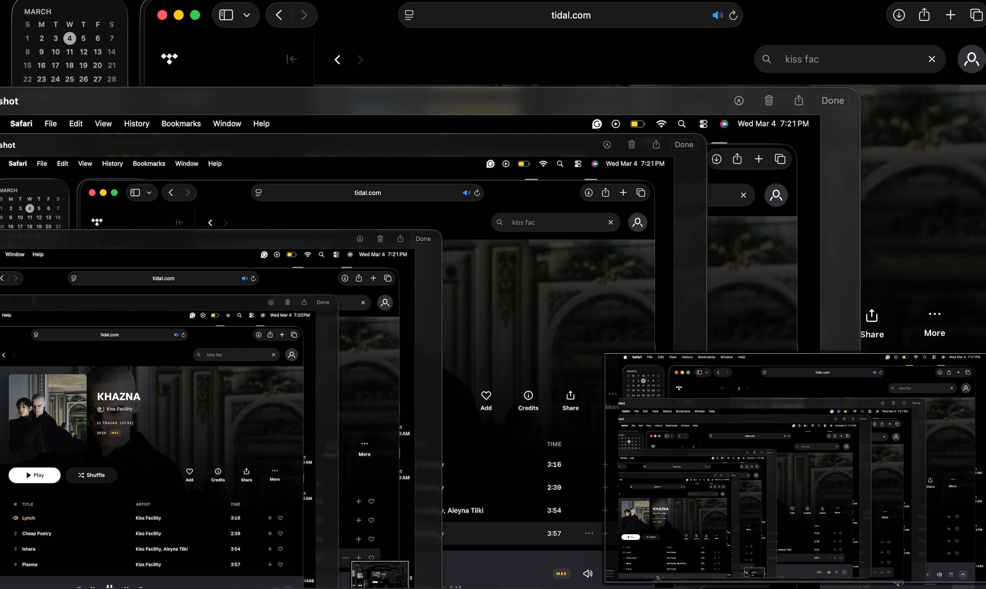Select the Plasma track title
Image resolution: width=986 pixels, height=589 pixels.
pyautogui.click(x=30, y=564)
